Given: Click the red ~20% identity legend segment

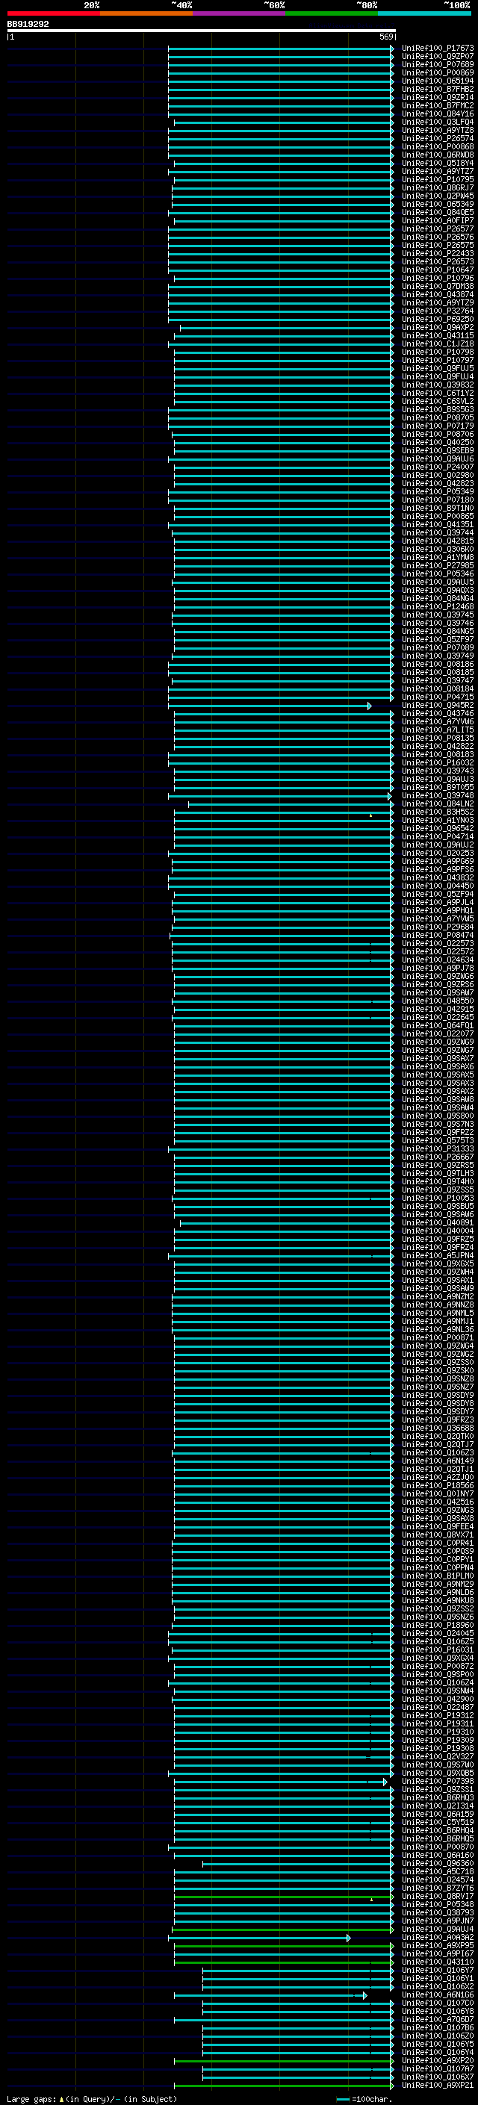Looking at the screenshot, I should click(x=54, y=13).
